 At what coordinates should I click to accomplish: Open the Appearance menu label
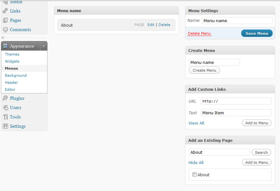coord(22,46)
